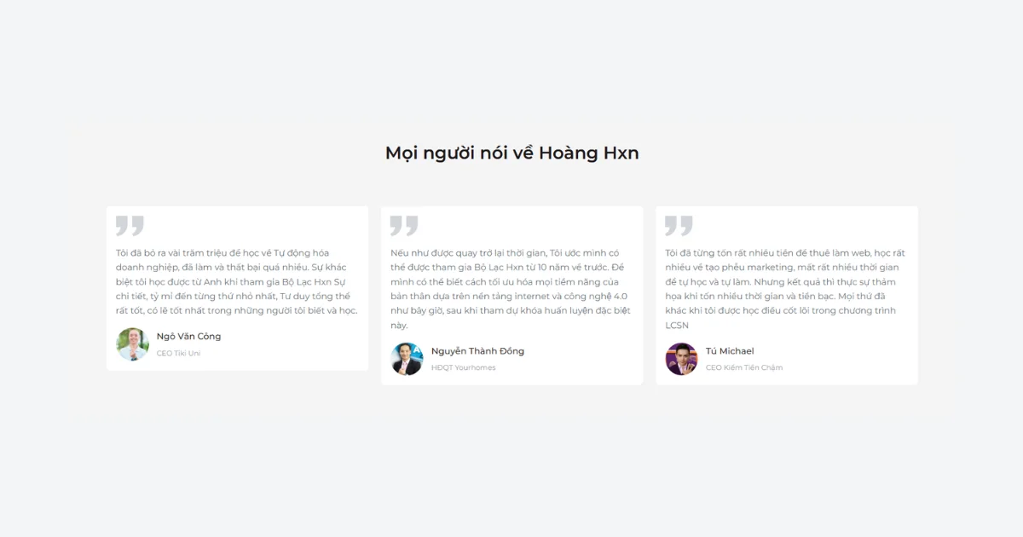The image size is (1023, 537).
Task: Select the name Nguyễn Thành Đông
Action: (x=477, y=351)
